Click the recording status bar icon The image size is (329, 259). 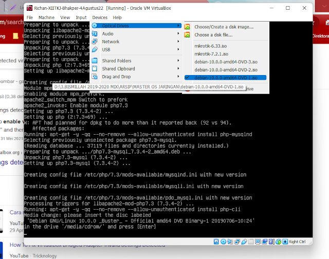point(265,242)
